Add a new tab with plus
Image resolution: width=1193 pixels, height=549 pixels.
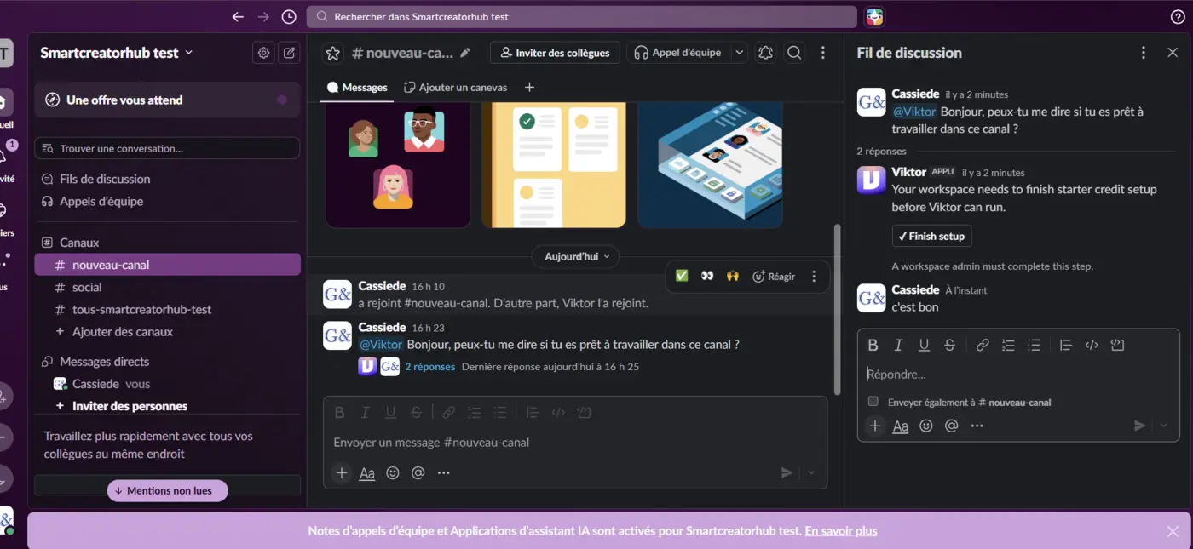[529, 87]
